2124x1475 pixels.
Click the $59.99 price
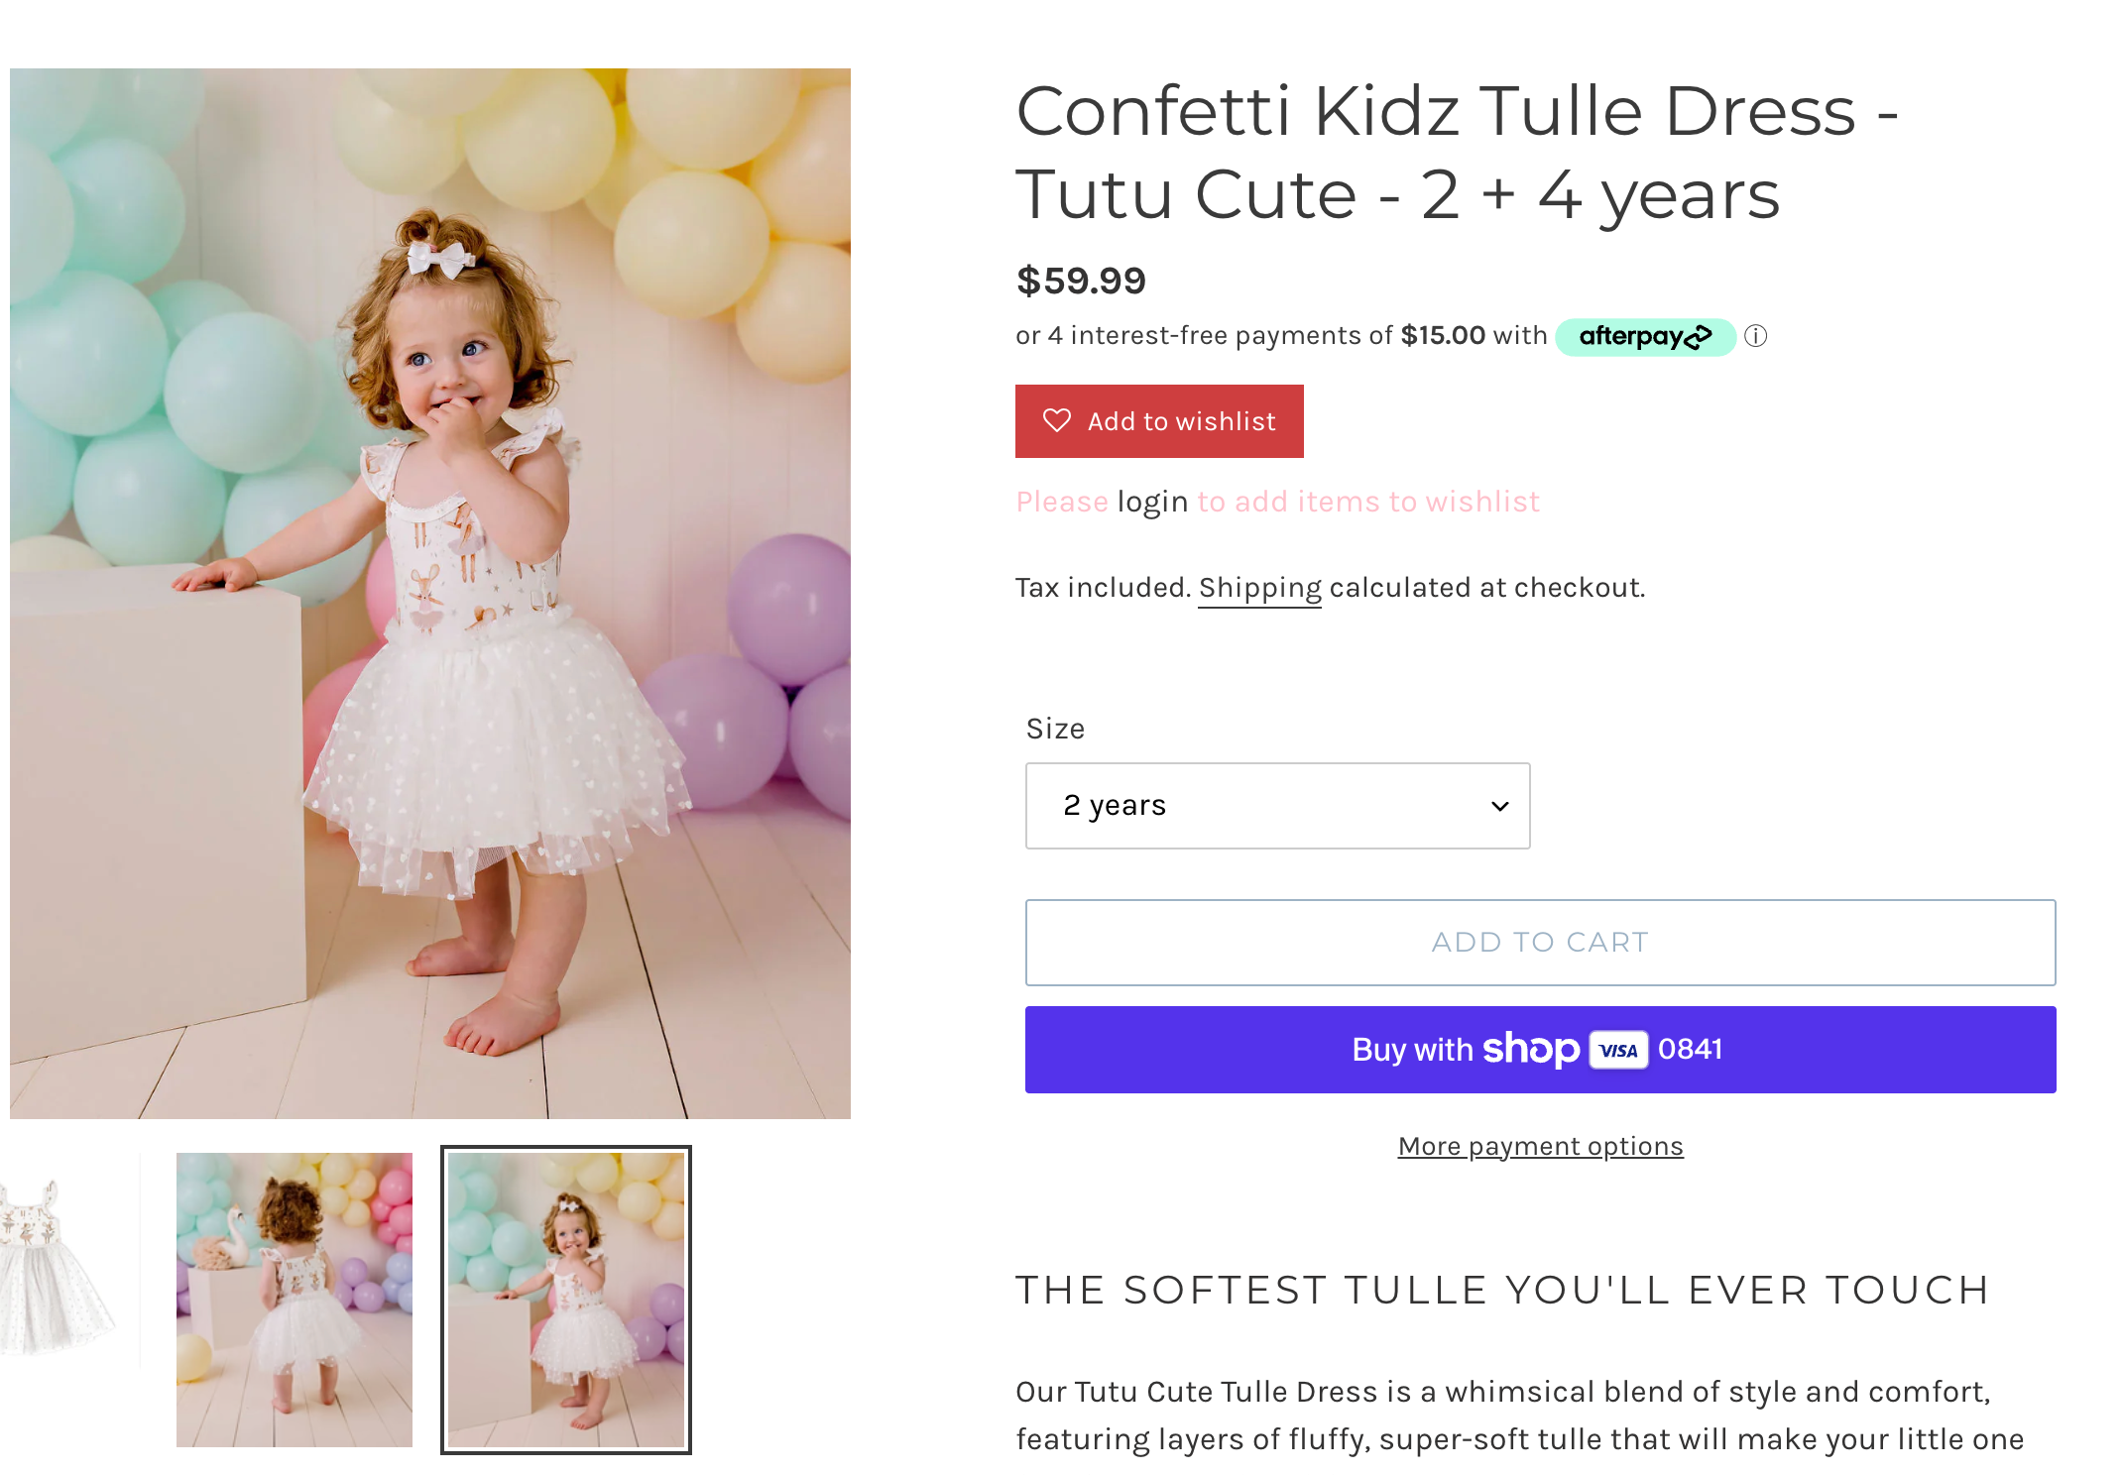(x=1081, y=281)
